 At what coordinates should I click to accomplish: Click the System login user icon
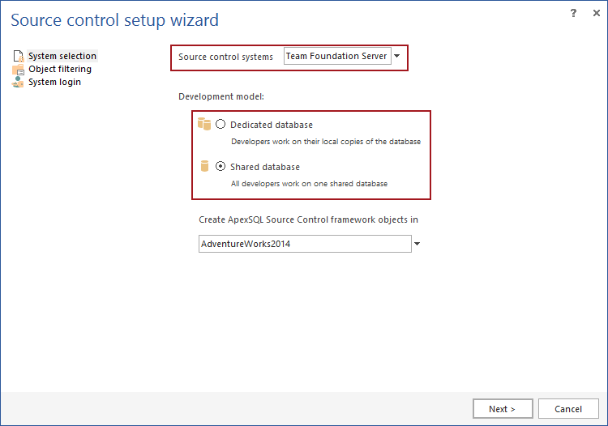coord(18,82)
